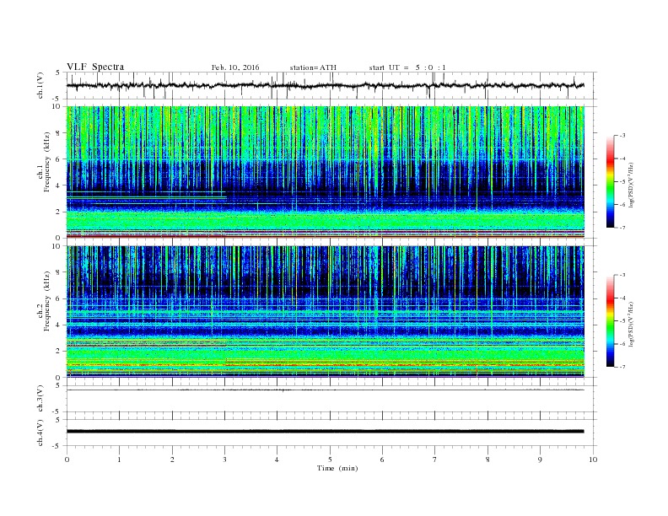Click time axis tick label "4"
The image size is (668, 516).
tap(277, 460)
